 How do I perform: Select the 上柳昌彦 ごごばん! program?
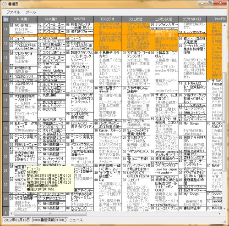(x=164, y=72)
